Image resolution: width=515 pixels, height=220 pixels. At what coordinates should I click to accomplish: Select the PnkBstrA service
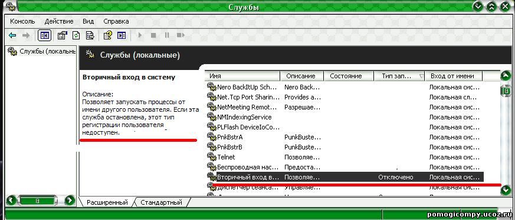(x=345, y=137)
